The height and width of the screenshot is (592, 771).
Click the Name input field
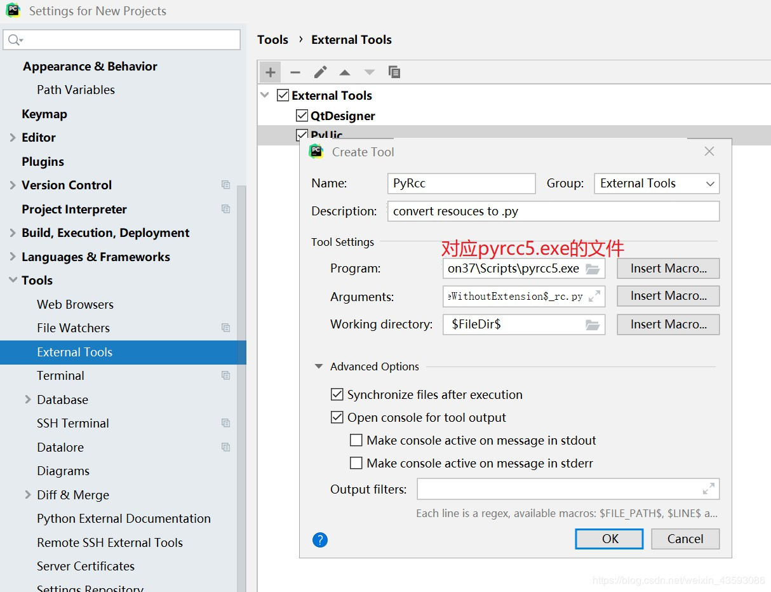[x=461, y=184]
